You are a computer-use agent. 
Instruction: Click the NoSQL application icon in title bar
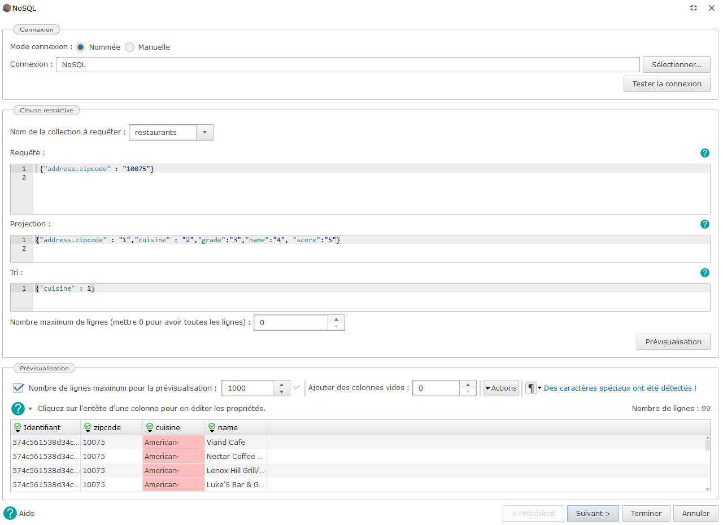pyautogui.click(x=7, y=8)
